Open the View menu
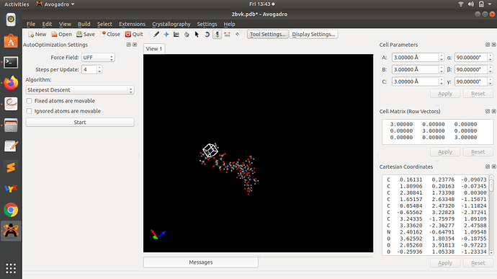The width and height of the screenshot is (497, 279). click(x=65, y=24)
